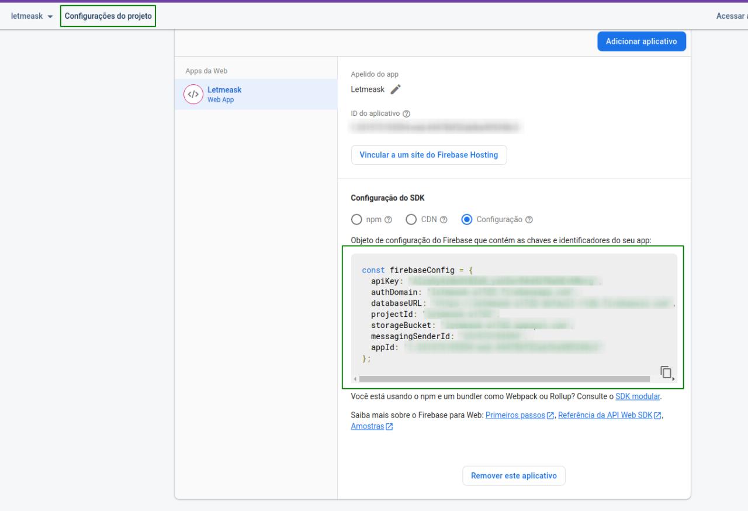Click the scrollbar right arrow in code box
Image resolution: width=748 pixels, height=511 pixels.
click(673, 379)
